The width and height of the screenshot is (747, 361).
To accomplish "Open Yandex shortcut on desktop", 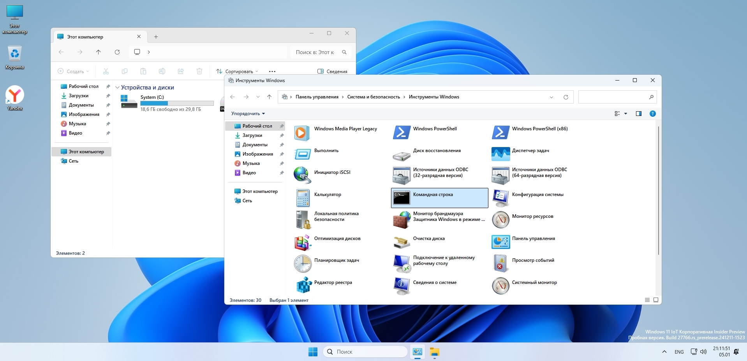I will [x=14, y=98].
